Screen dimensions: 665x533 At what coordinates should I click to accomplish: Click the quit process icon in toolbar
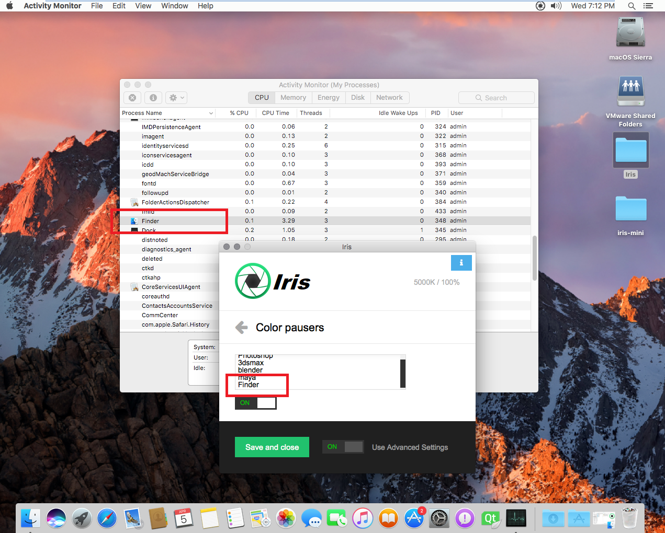click(x=132, y=98)
